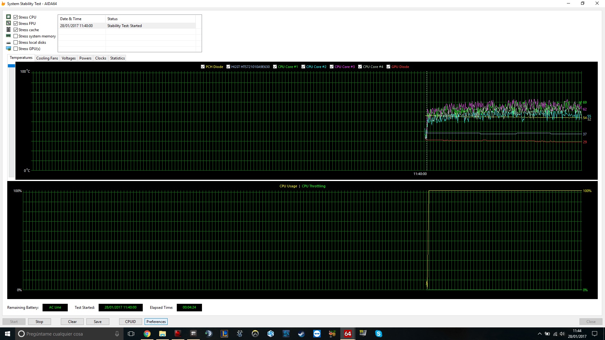Click the Test Started value field
The image size is (605, 340).
pyautogui.click(x=121, y=308)
